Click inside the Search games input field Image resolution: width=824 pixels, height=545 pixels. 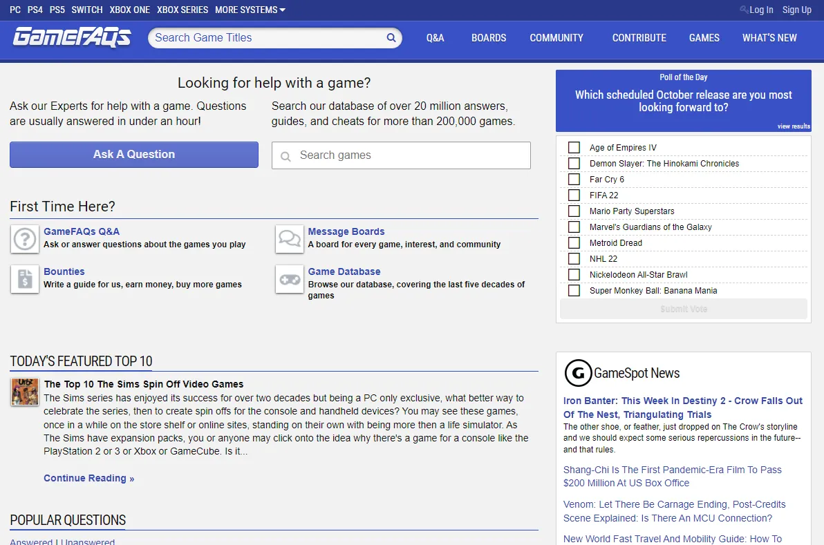pos(401,155)
